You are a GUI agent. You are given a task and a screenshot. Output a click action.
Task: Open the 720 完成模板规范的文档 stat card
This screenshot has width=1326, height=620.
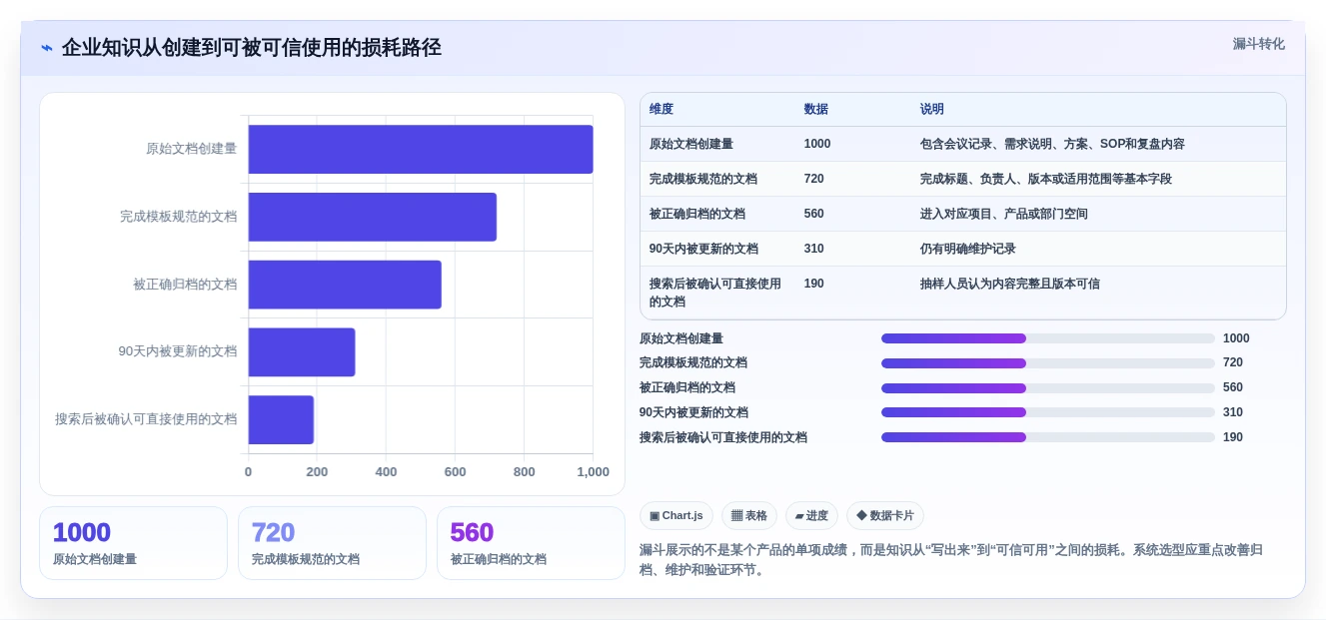332,543
